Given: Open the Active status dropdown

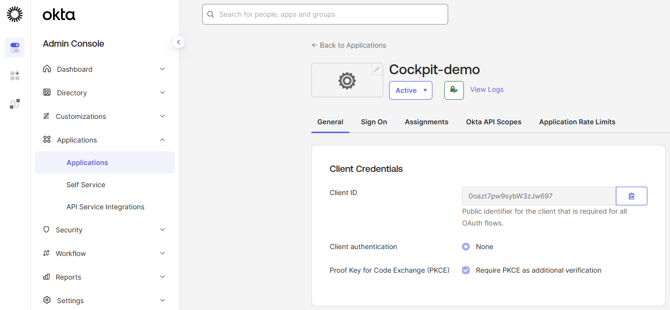Looking at the screenshot, I should [411, 90].
